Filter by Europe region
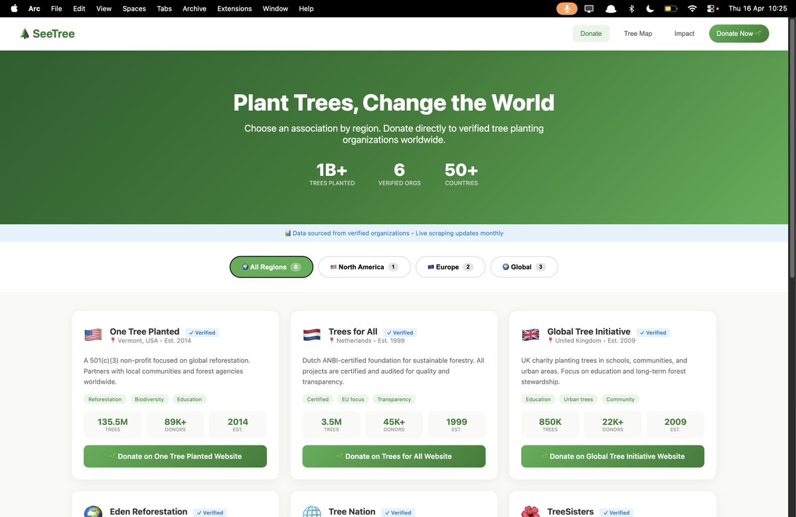 450,267
